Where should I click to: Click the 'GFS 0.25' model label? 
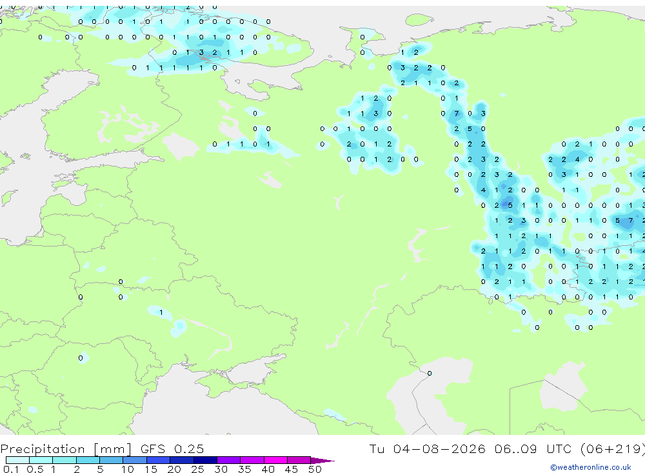click(172, 448)
